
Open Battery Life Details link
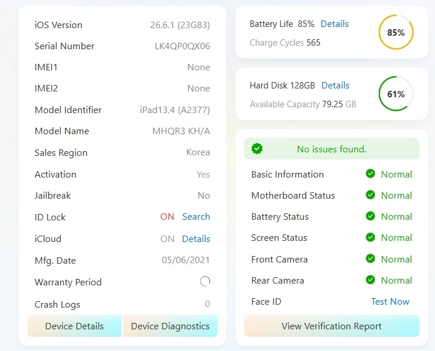pos(334,24)
